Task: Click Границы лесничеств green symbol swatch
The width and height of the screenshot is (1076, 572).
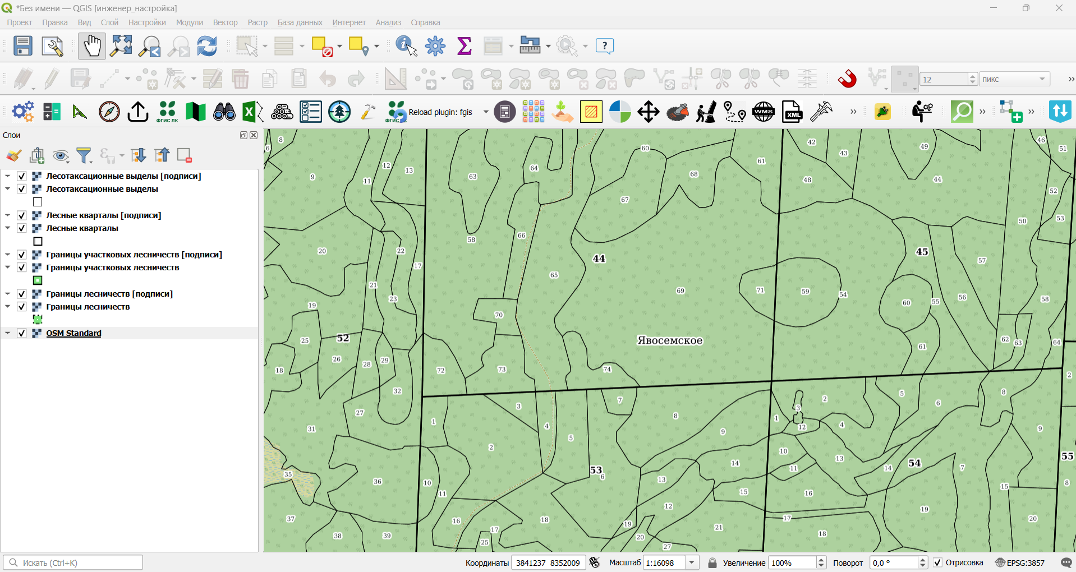Action: tap(38, 320)
